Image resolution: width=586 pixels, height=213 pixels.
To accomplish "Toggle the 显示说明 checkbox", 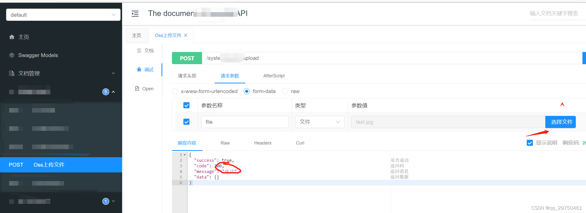I will click(530, 143).
